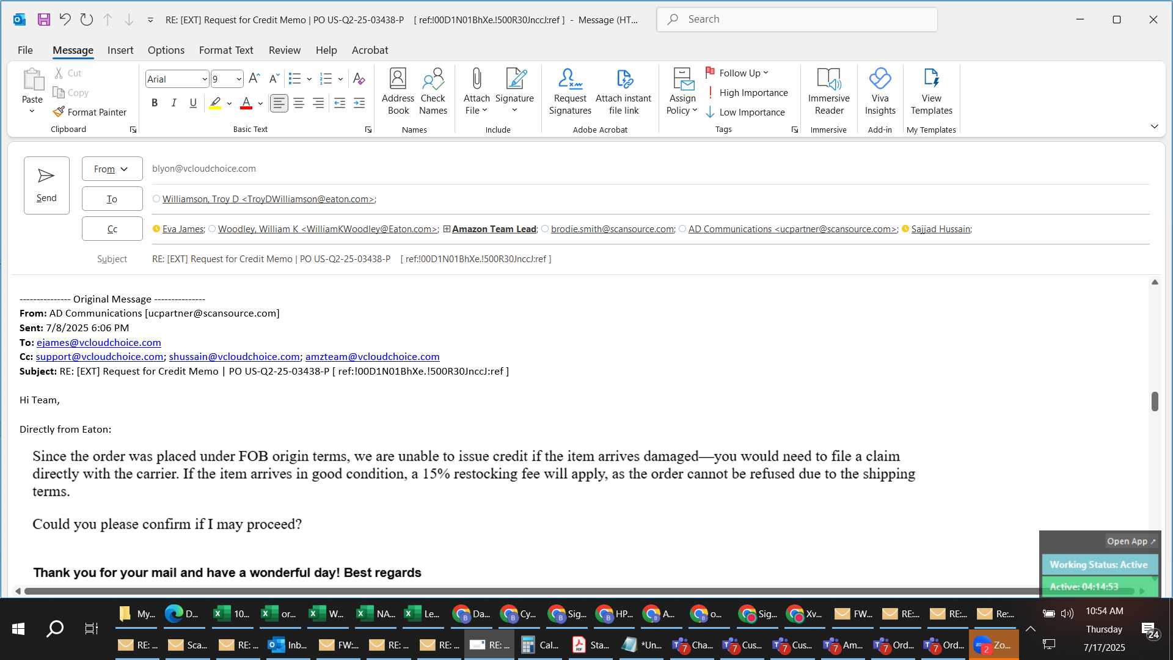
Task: Open the File menu
Action: (25, 50)
